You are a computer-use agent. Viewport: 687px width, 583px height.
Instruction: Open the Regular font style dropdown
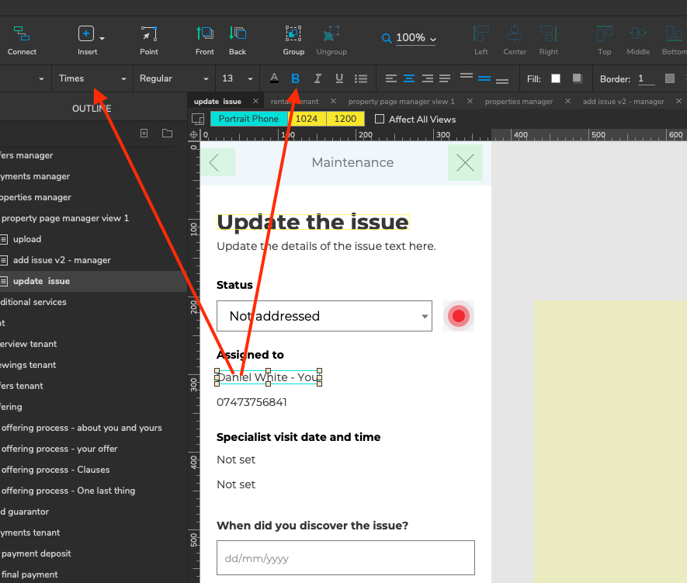174,78
